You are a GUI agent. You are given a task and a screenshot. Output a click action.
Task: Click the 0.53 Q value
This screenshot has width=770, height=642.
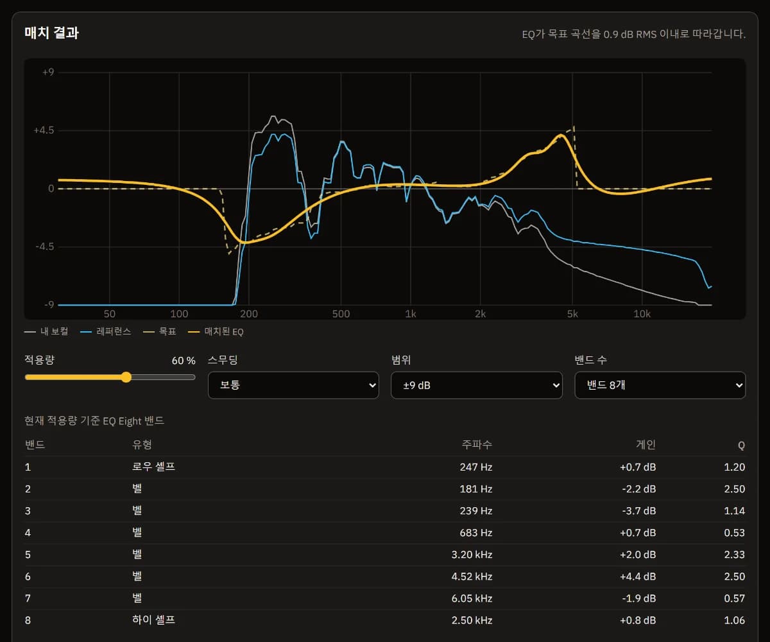coord(735,533)
